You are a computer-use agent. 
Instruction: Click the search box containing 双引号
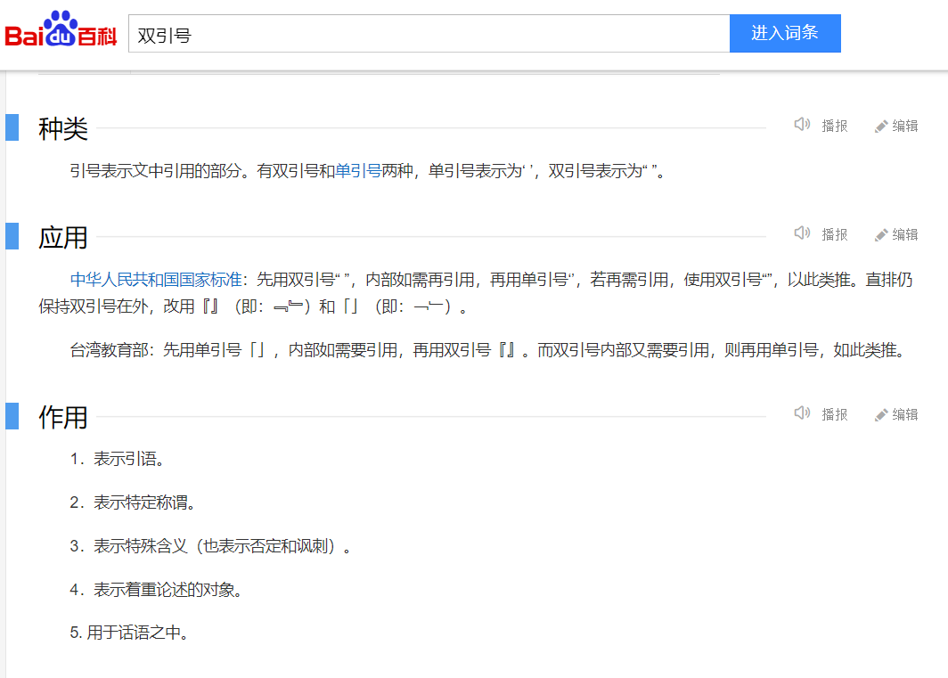pyautogui.click(x=429, y=34)
